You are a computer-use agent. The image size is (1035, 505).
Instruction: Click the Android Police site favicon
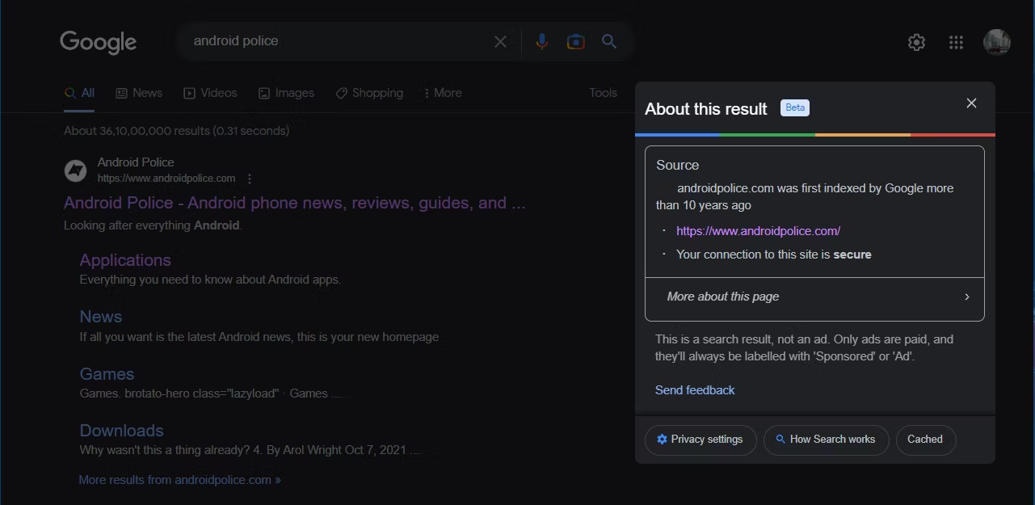coord(75,170)
